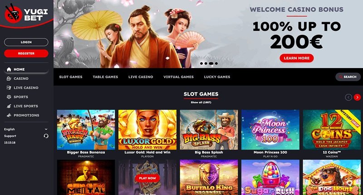This screenshot has height=195, width=363.
Task: Click the Register button
Action: 26,54
